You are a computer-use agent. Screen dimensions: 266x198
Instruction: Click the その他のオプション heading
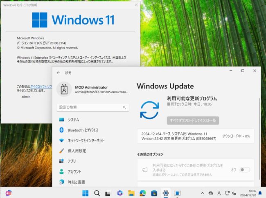[x=150, y=154]
